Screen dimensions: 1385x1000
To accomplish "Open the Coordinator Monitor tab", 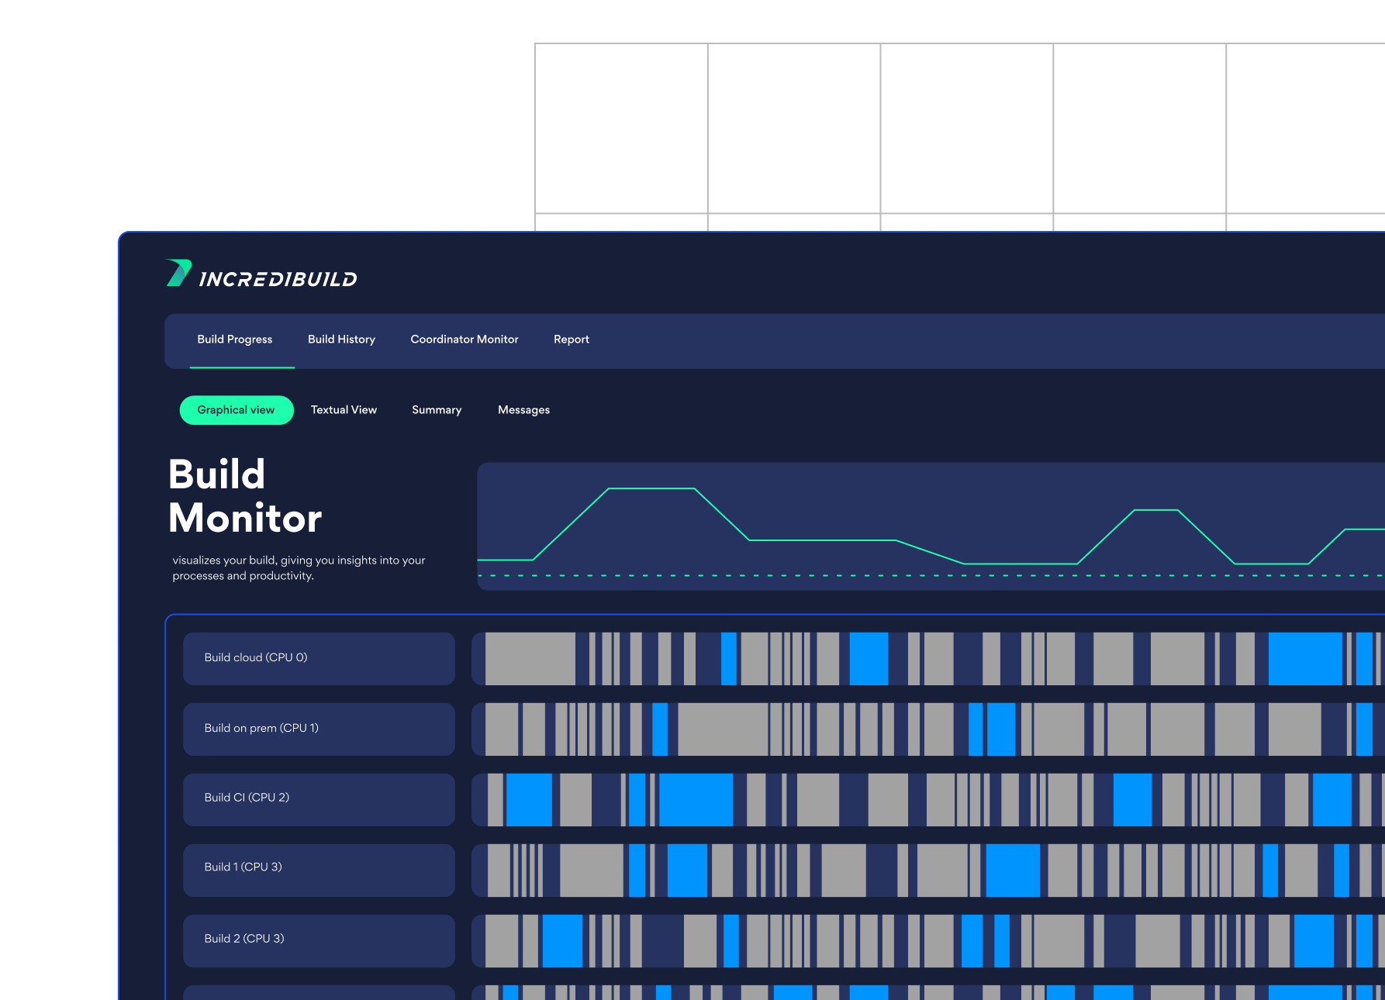I will pyautogui.click(x=465, y=340).
